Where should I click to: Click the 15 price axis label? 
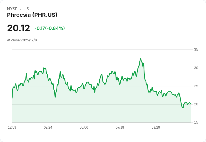pyautogui.click(x=196, y=122)
